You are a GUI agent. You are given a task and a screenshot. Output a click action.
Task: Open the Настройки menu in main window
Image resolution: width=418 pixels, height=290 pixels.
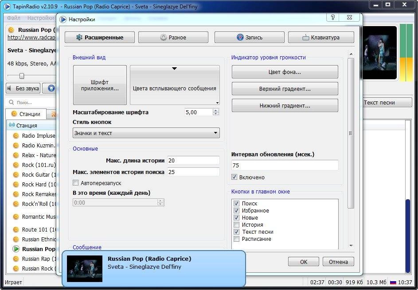coord(40,18)
